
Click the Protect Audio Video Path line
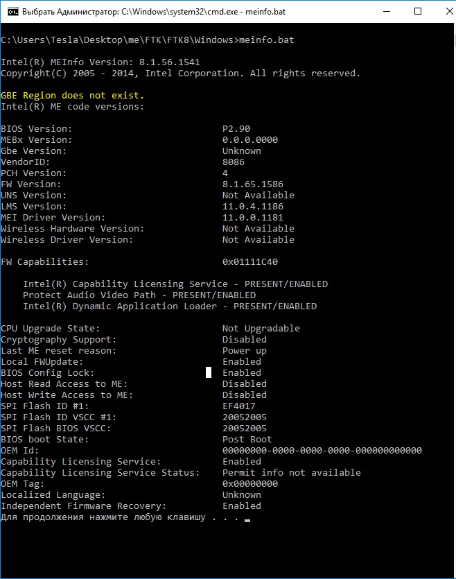pyautogui.click(x=139, y=295)
